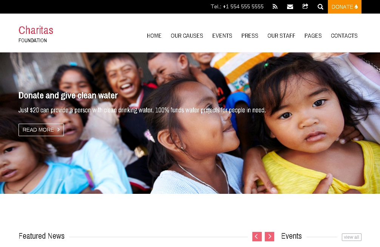Go to the CONTACTS page
Screen dimensions: 380x247
tap(344, 35)
